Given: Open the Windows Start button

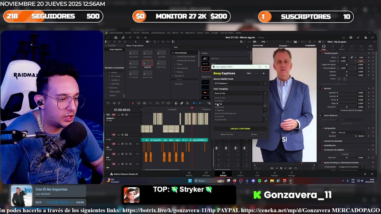Looking at the screenshot, I should tap(190, 181).
